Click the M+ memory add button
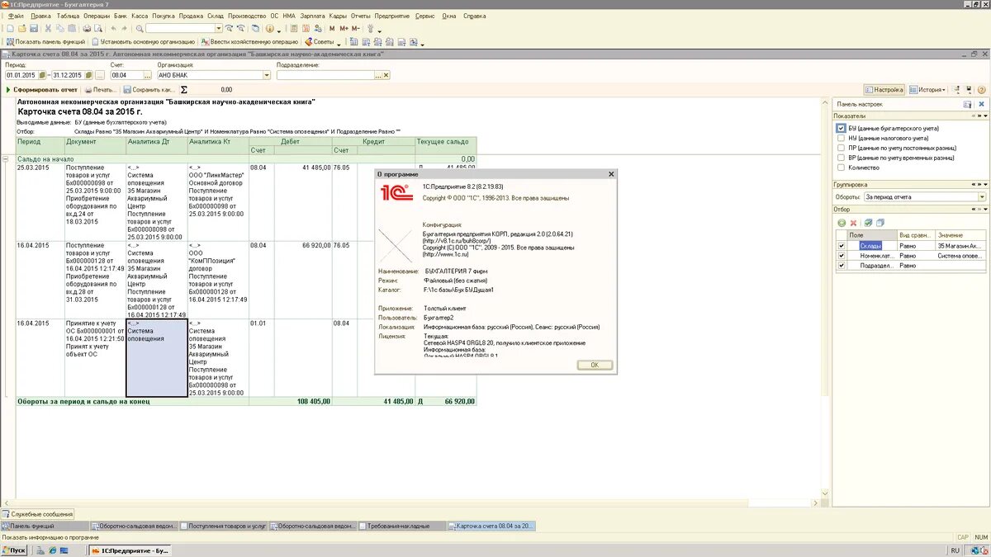The height and width of the screenshot is (557, 991). click(x=344, y=28)
